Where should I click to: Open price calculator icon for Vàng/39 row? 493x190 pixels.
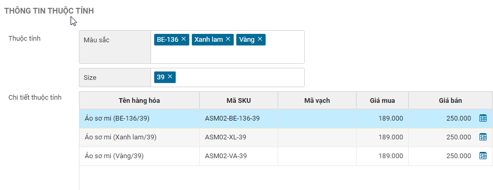(x=483, y=156)
